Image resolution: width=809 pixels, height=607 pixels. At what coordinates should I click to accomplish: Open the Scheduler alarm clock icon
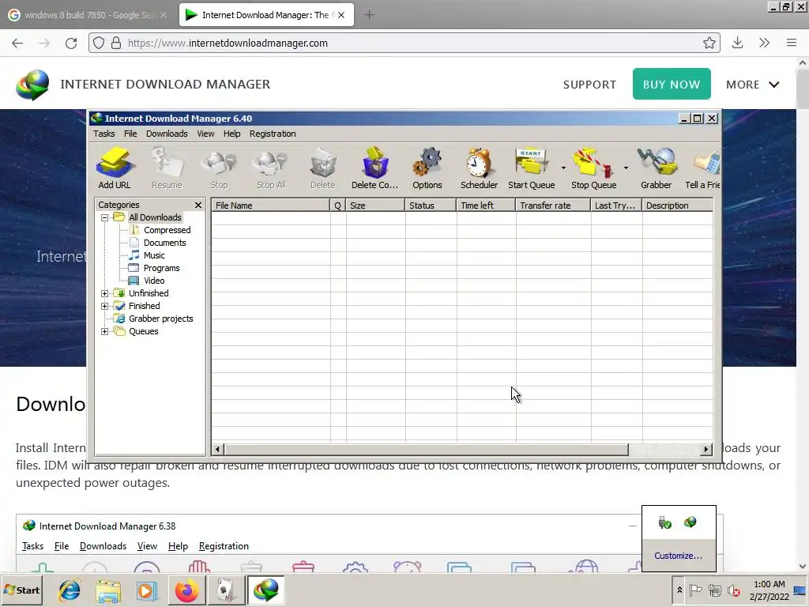479,168
